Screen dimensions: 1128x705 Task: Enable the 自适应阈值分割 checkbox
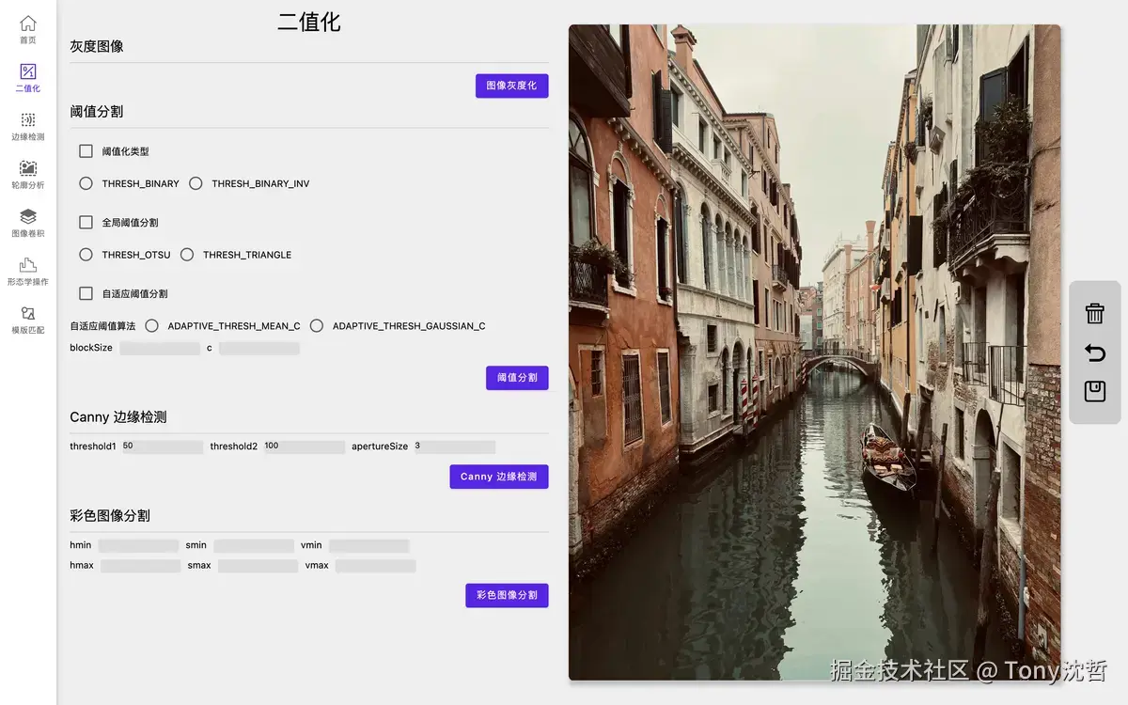[86, 292]
